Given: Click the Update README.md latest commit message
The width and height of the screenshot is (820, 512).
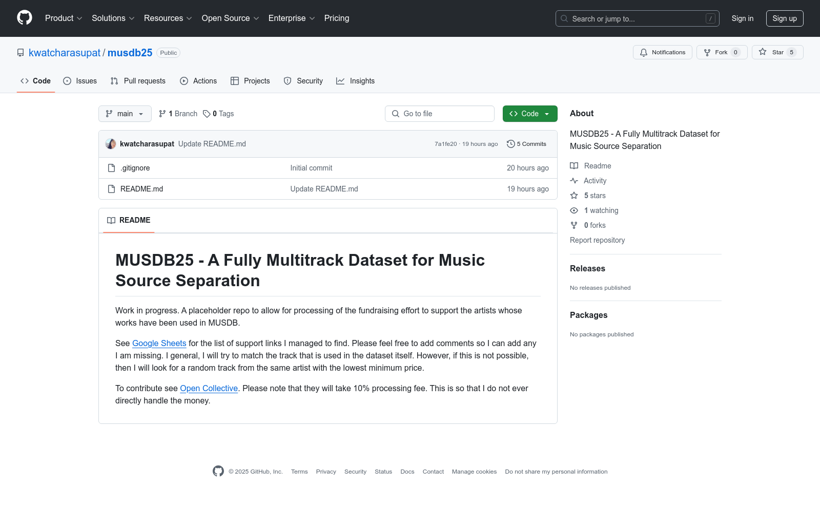Looking at the screenshot, I should [212, 144].
